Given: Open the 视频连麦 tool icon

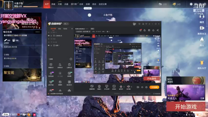Looking at the screenshot, I should click(x=51, y=74).
